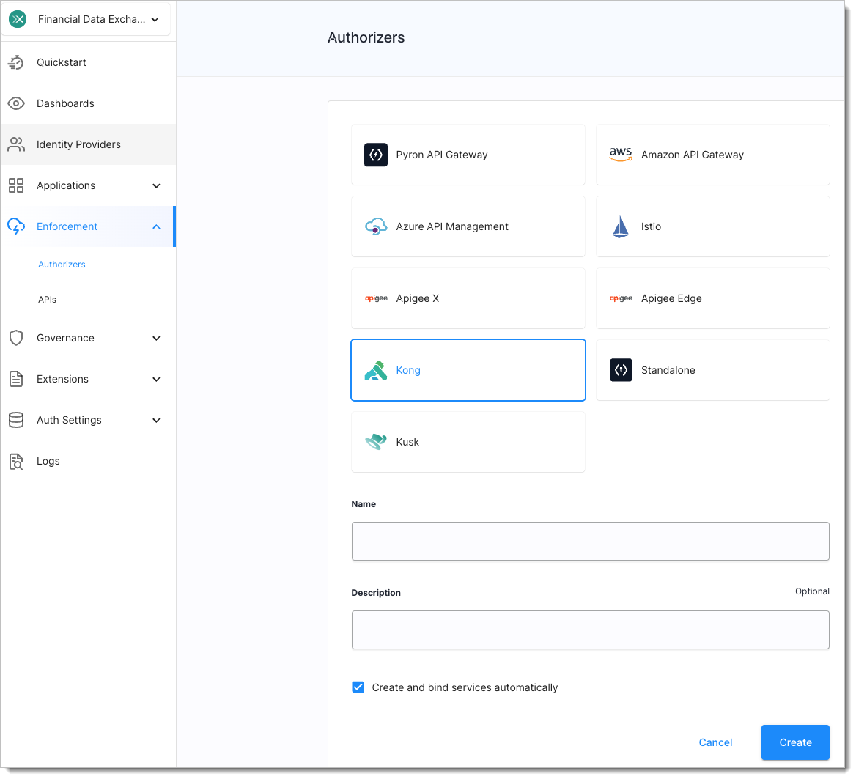Expand the Governance menu chevron
Viewport: 856px width, 779px height.
156,339
